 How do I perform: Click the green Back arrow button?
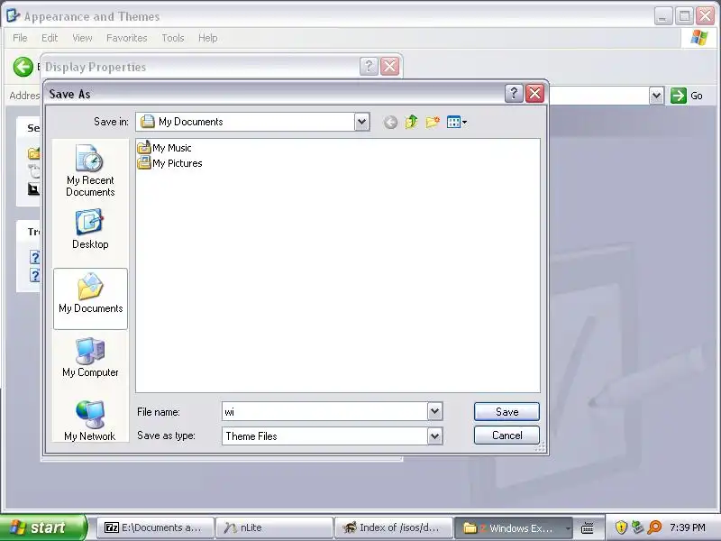click(x=23, y=67)
